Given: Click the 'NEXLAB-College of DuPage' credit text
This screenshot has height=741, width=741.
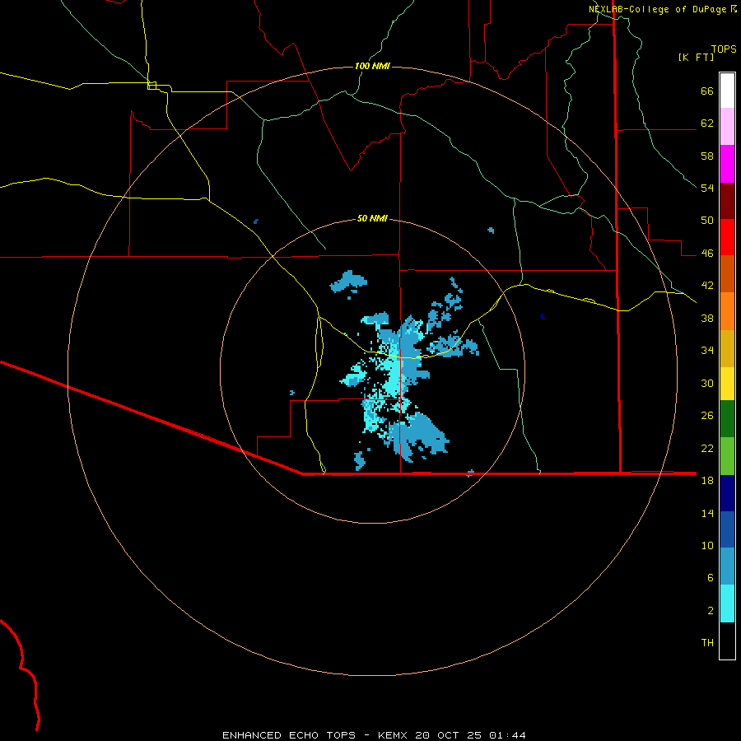Looking at the screenshot, I should click(x=657, y=9).
